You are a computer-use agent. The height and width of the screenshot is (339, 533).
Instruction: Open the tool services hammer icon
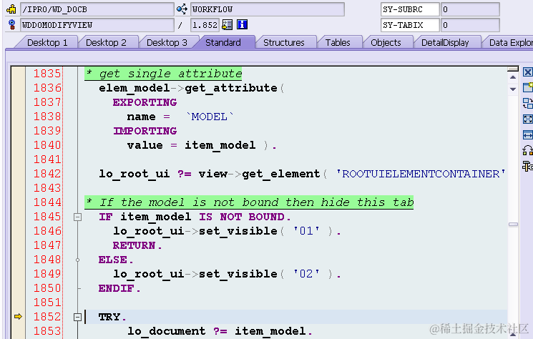pyautogui.click(x=527, y=167)
